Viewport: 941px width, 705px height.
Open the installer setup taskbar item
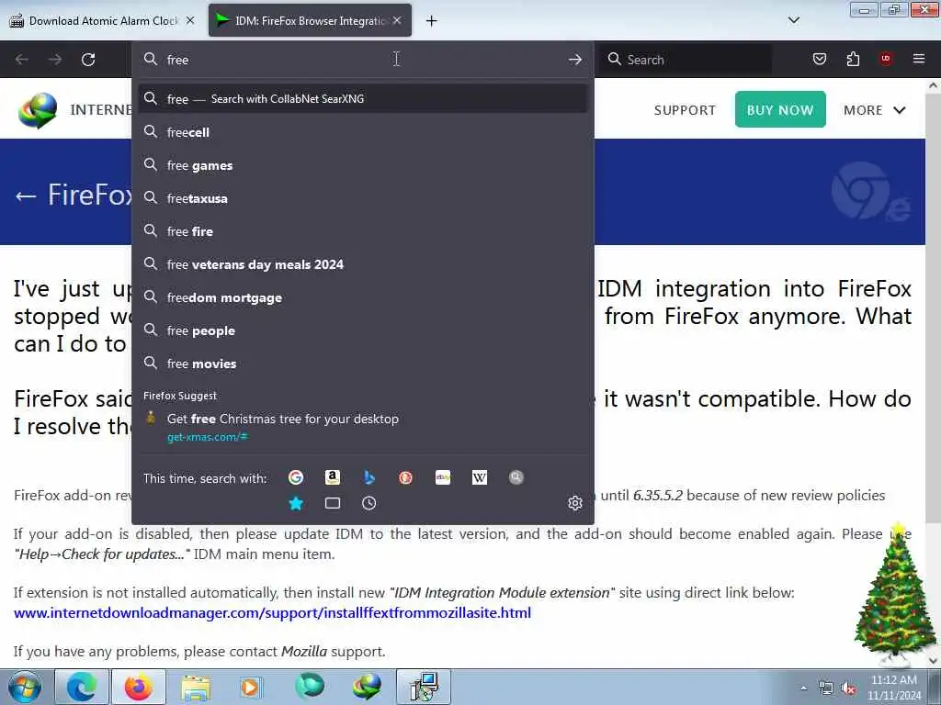pos(424,687)
